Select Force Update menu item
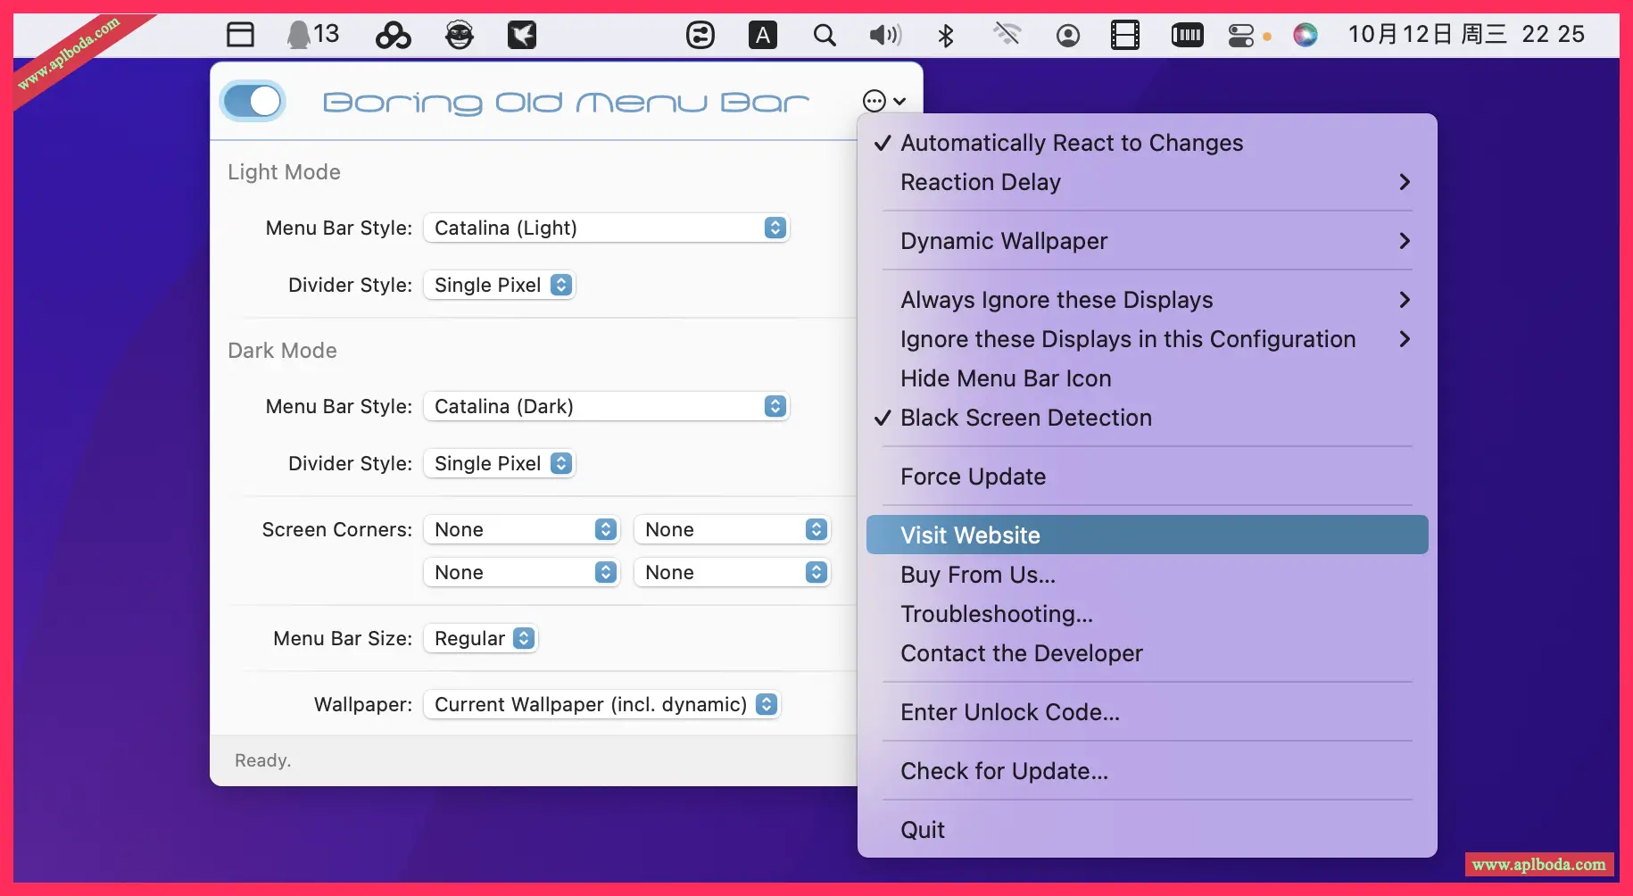The height and width of the screenshot is (896, 1633). click(x=1148, y=477)
